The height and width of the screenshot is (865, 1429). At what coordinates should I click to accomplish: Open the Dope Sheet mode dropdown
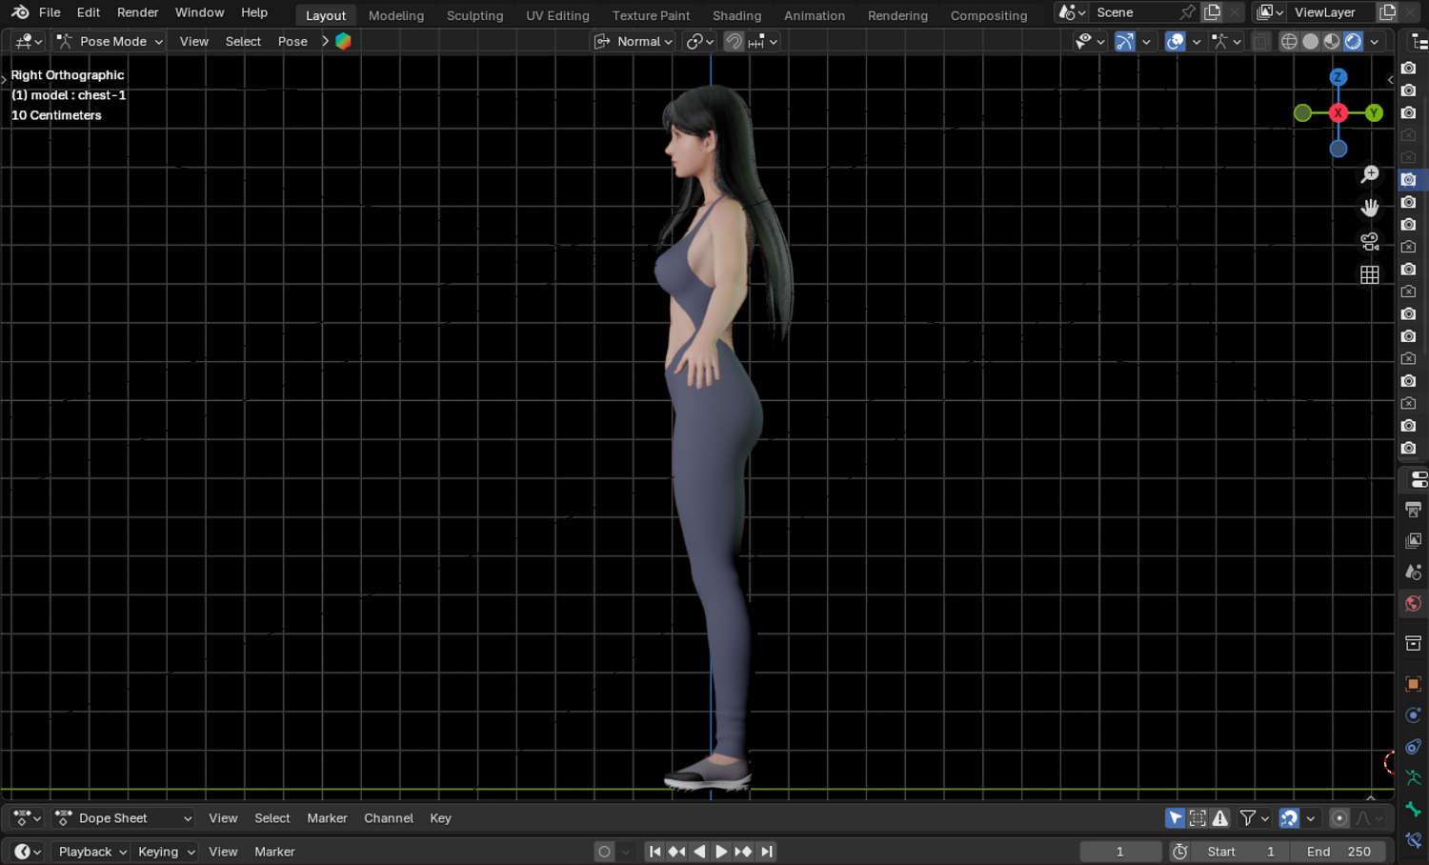tap(123, 818)
